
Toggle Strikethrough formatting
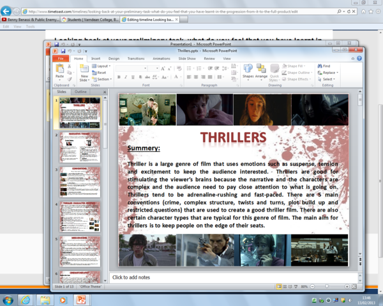coord(147,77)
